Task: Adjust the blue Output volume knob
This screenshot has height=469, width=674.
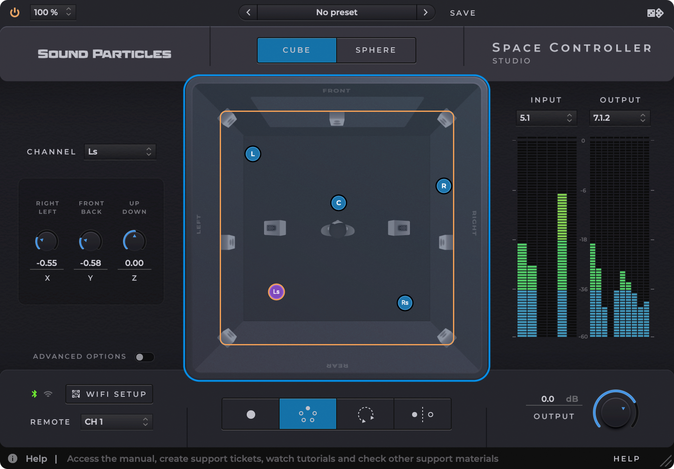Action: point(615,412)
